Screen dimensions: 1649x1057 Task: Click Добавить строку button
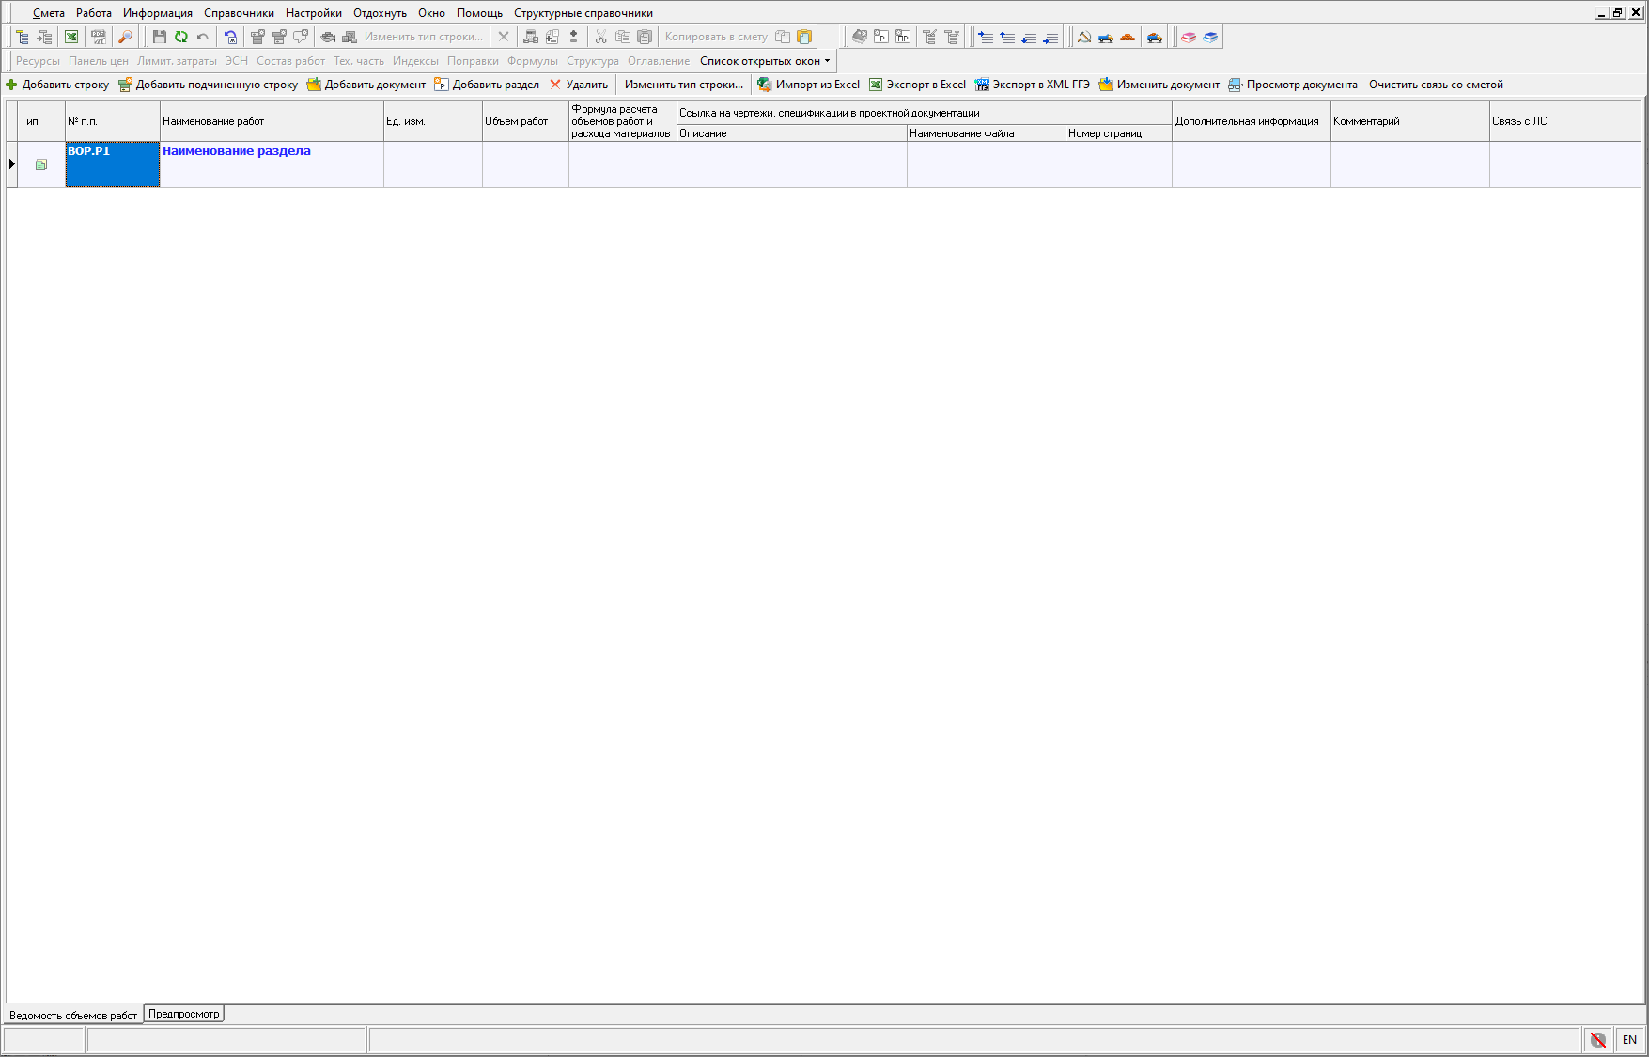(x=57, y=85)
